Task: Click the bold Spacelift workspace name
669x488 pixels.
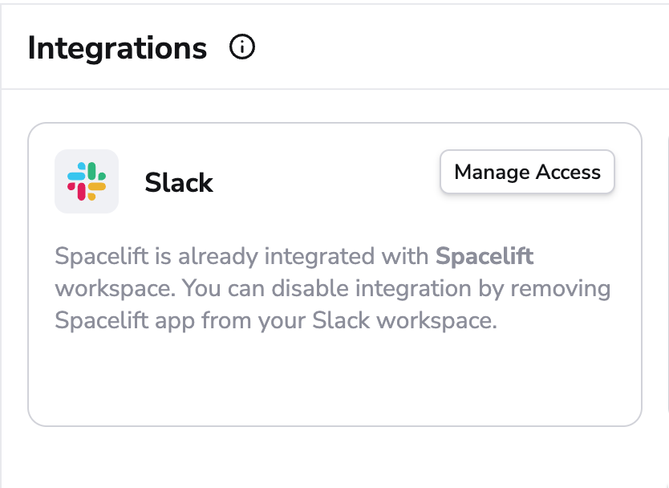Action: (x=485, y=256)
